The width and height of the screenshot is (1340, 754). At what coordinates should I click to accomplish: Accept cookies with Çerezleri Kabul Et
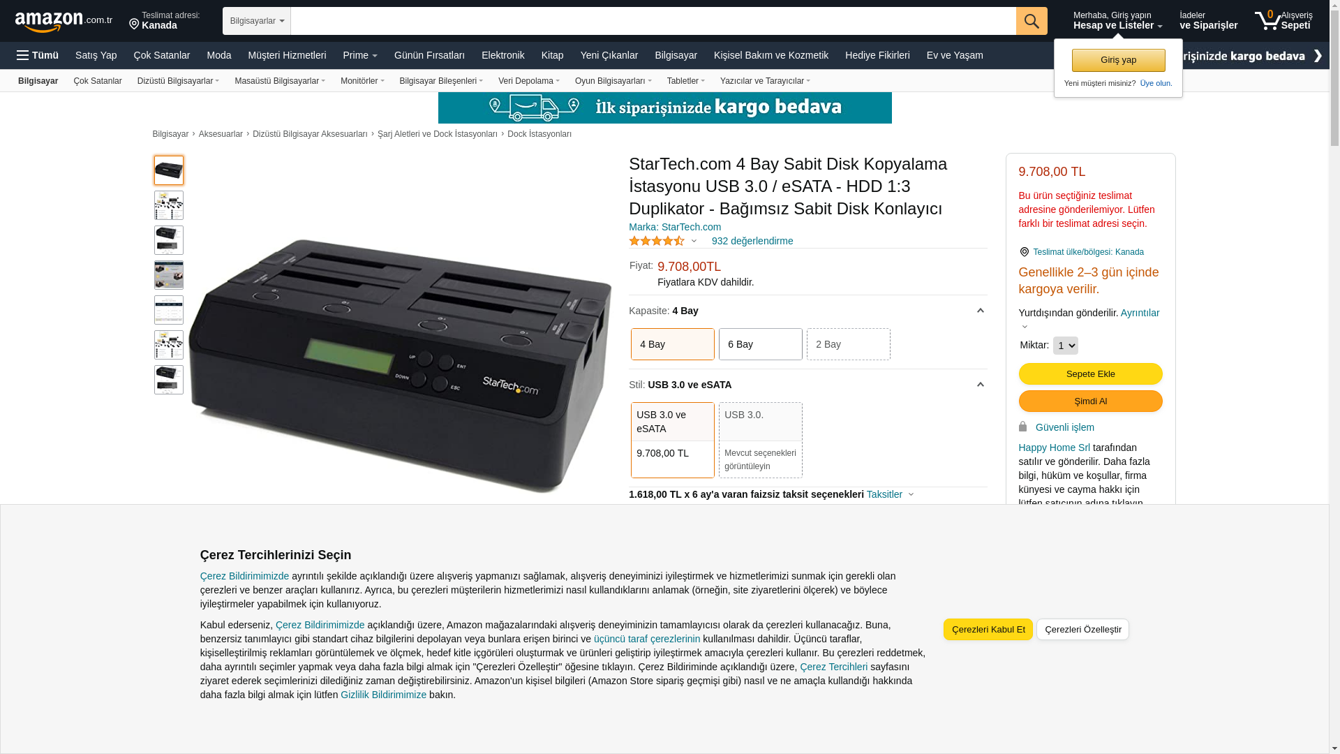pos(988,630)
